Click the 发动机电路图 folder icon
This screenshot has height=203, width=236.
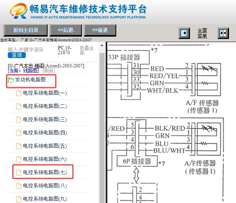pyautogui.click(x=11, y=80)
